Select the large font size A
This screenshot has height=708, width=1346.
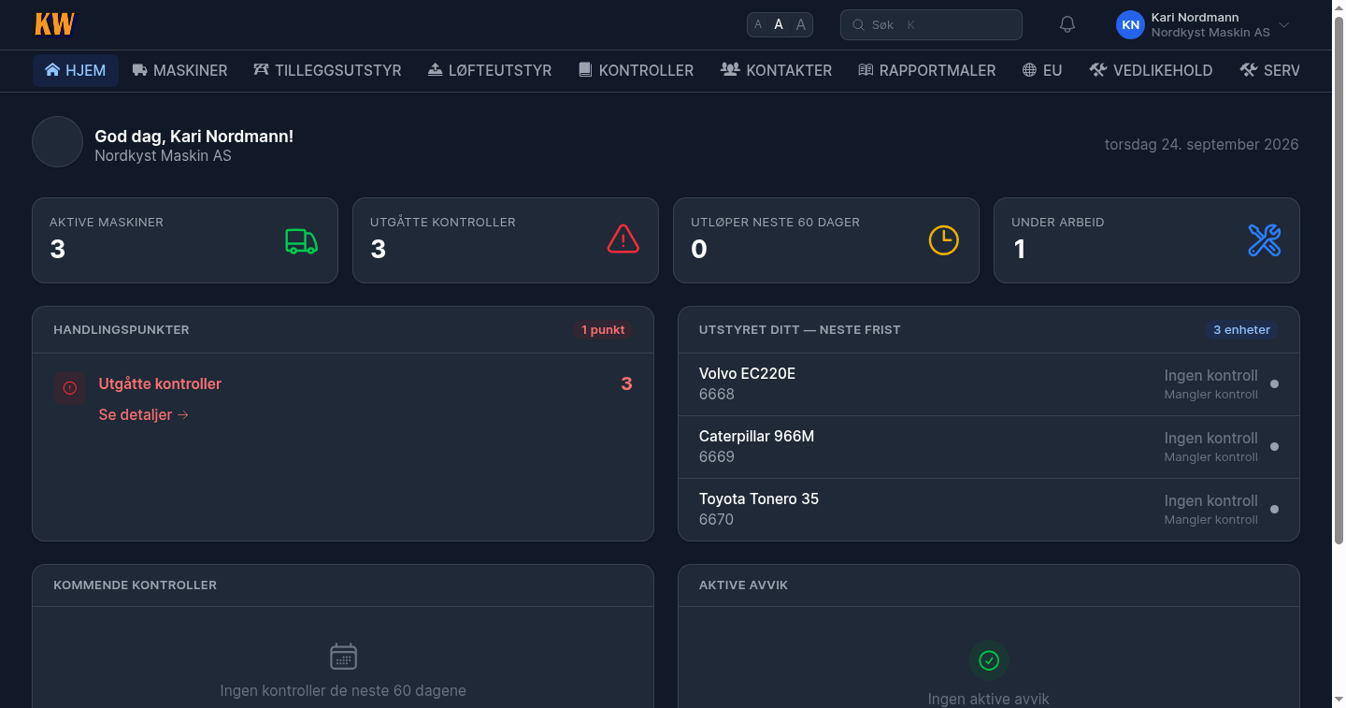tap(801, 24)
